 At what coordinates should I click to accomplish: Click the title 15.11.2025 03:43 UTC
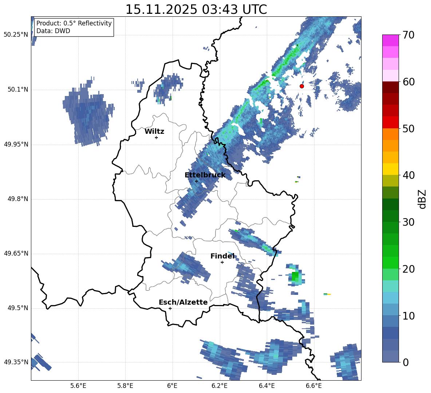196,9
